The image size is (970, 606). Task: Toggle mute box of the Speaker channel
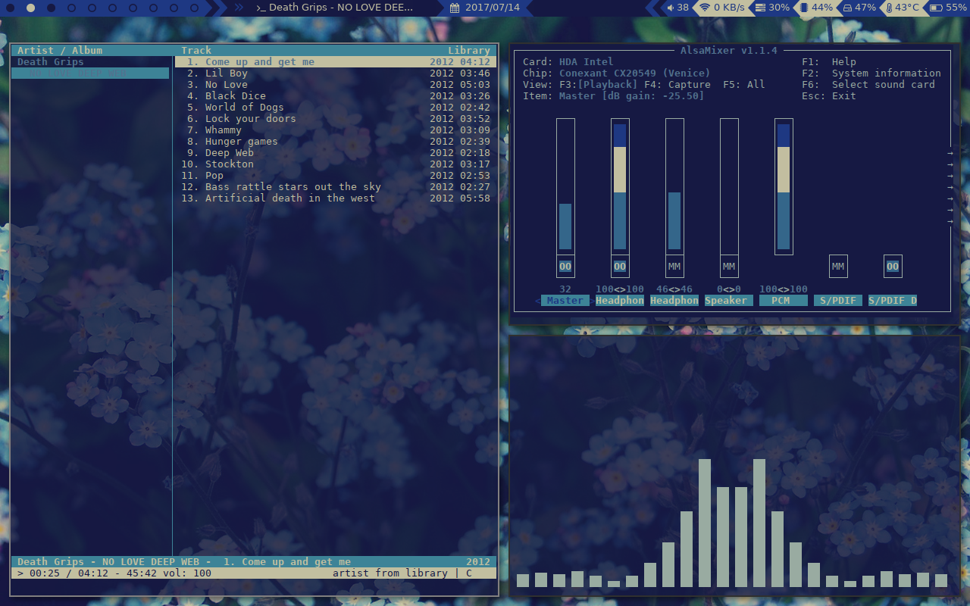[729, 267]
